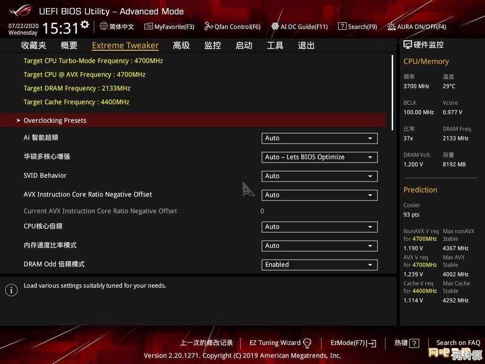Screen dimensions: 485x364
Task: Start EZ Tuning Wizard bulb icon
Action: click(307, 343)
